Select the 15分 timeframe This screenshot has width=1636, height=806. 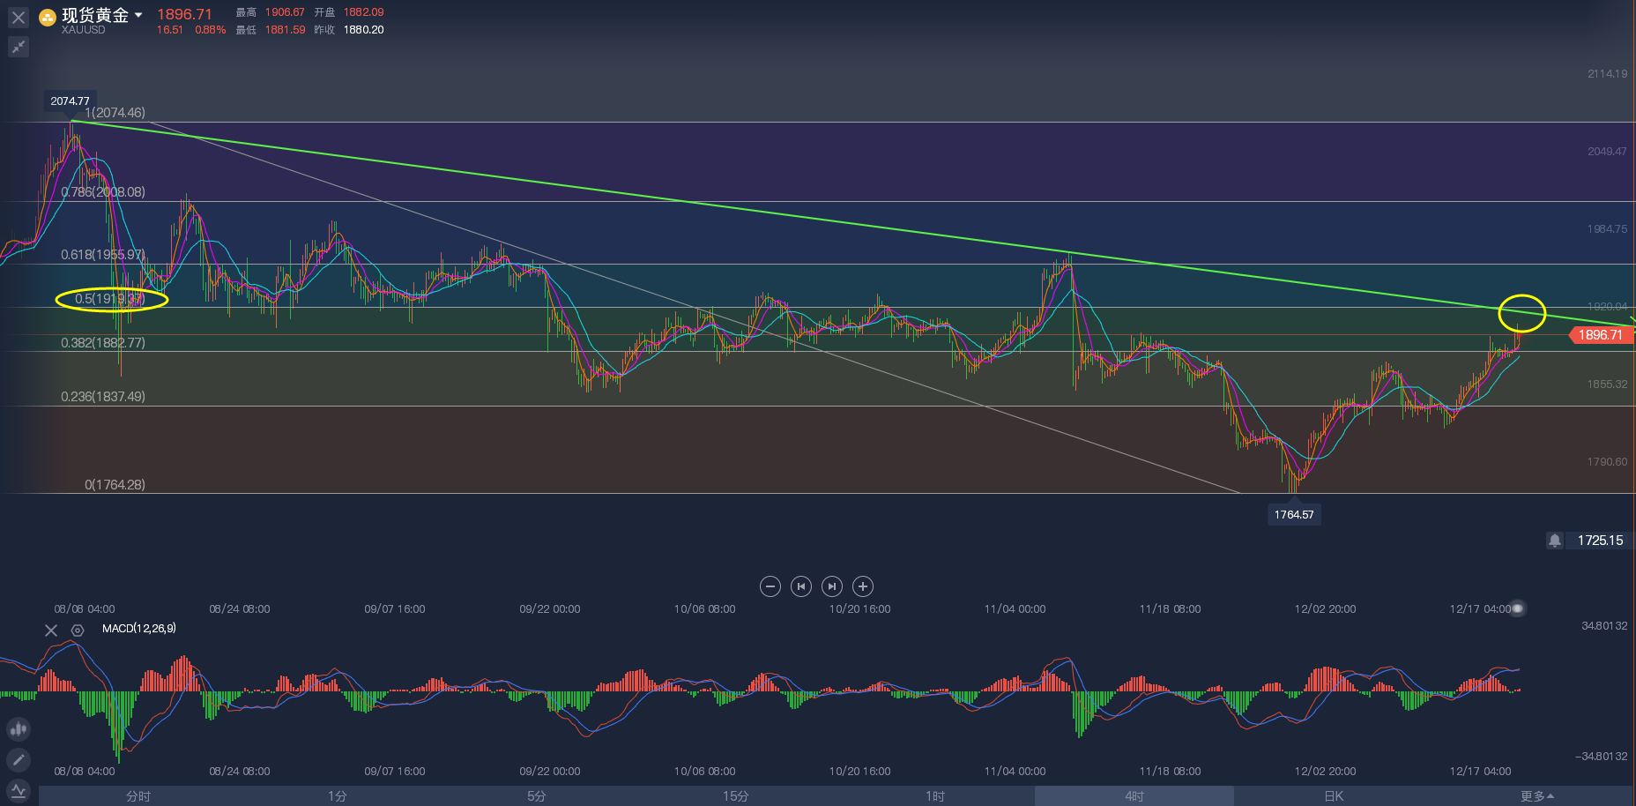[x=736, y=796]
